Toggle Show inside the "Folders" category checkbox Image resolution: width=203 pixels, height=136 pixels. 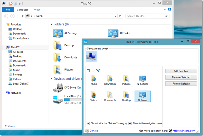[88, 123]
